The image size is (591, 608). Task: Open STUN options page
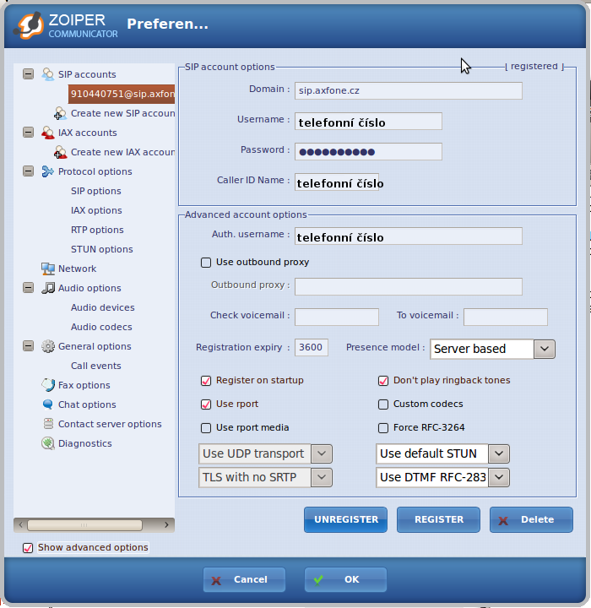click(x=101, y=249)
